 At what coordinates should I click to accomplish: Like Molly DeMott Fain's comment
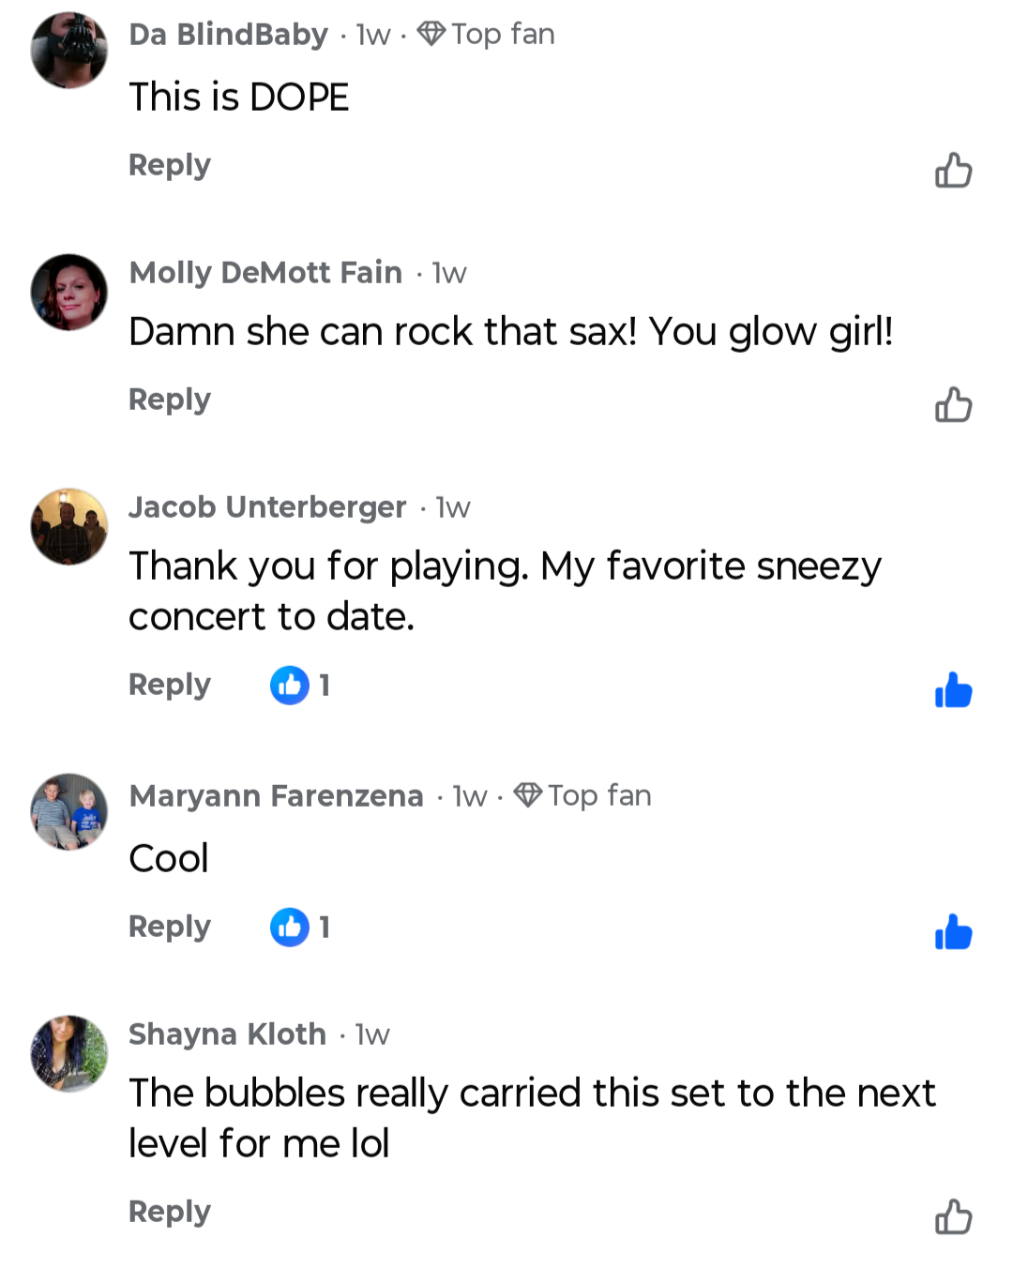[x=953, y=405]
